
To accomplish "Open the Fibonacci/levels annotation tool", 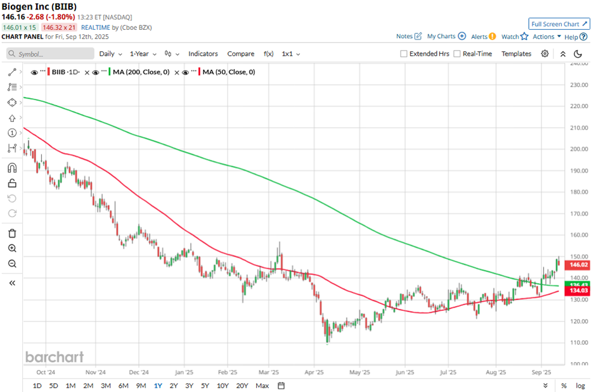I will (12, 87).
